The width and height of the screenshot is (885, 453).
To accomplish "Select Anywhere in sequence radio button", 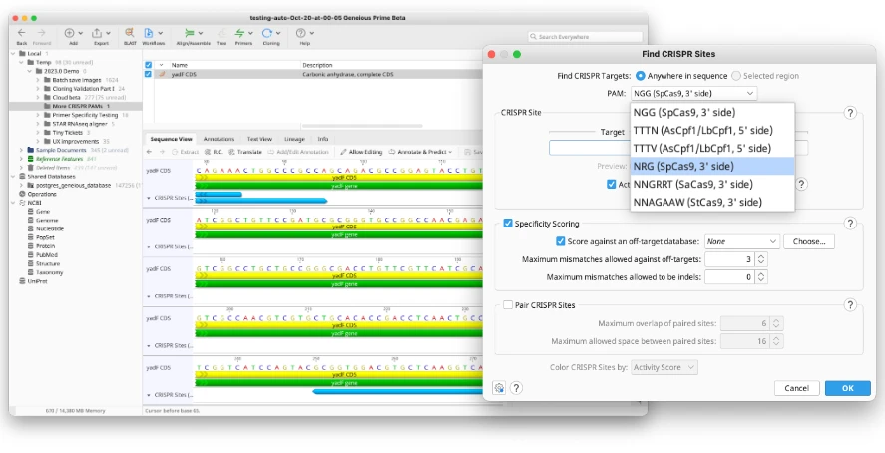I will (x=640, y=76).
